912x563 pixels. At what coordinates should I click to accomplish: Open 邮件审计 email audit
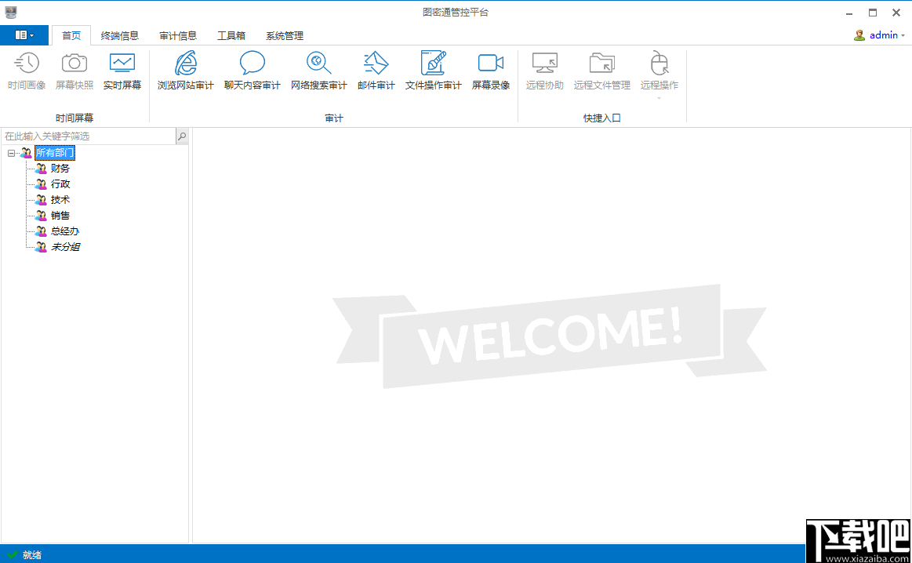click(376, 71)
